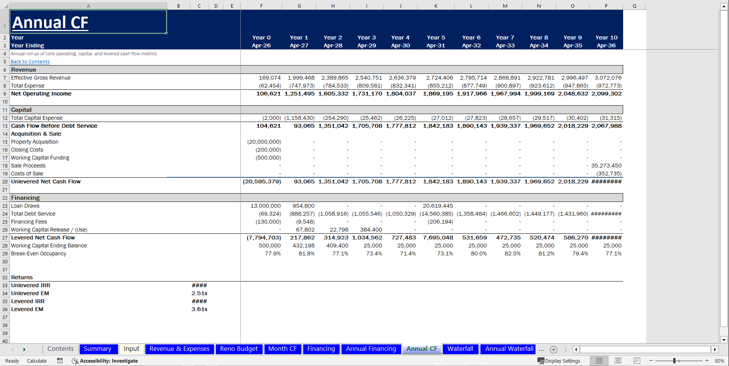Select the column F header
The height and width of the screenshot is (366, 729).
click(261, 6)
